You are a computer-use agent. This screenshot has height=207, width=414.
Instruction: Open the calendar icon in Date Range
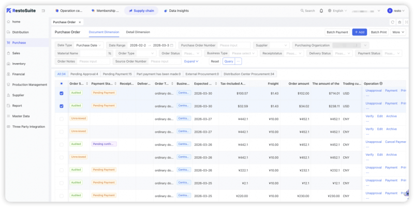[172, 46]
